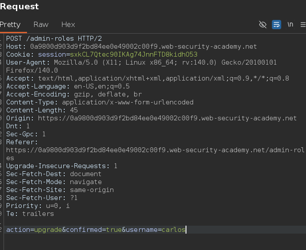Image resolution: width=306 pixels, height=250 pixels.
Task: Click the Accept-Language header line
Action: click(x=68, y=86)
